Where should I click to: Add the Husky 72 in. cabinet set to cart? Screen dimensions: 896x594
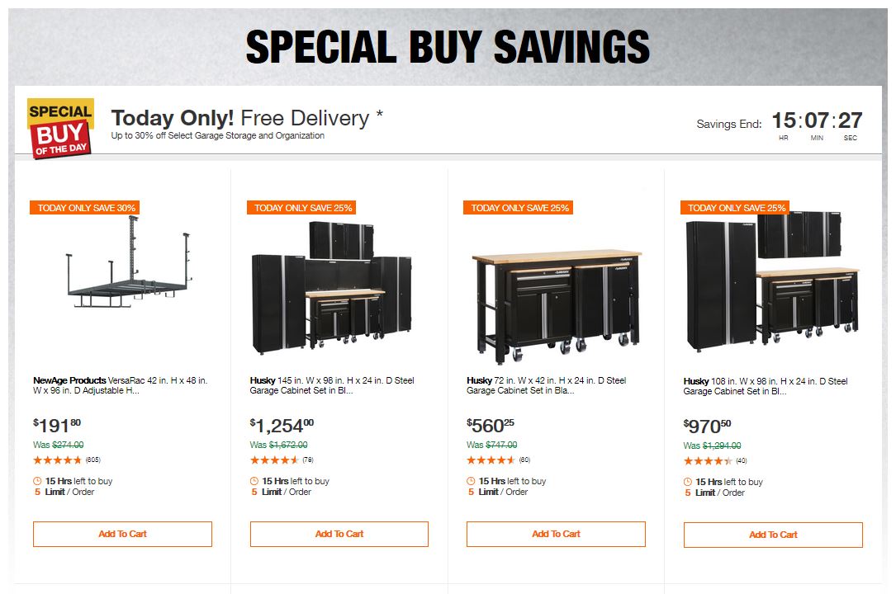tap(556, 534)
